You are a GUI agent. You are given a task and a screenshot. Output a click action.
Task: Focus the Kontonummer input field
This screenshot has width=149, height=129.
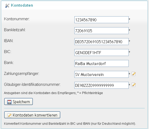[102, 20]
